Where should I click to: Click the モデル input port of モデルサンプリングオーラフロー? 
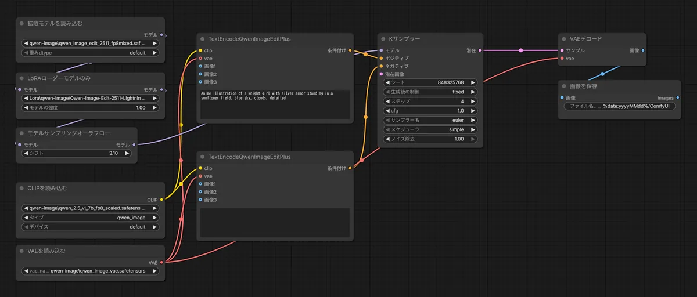click(20, 144)
